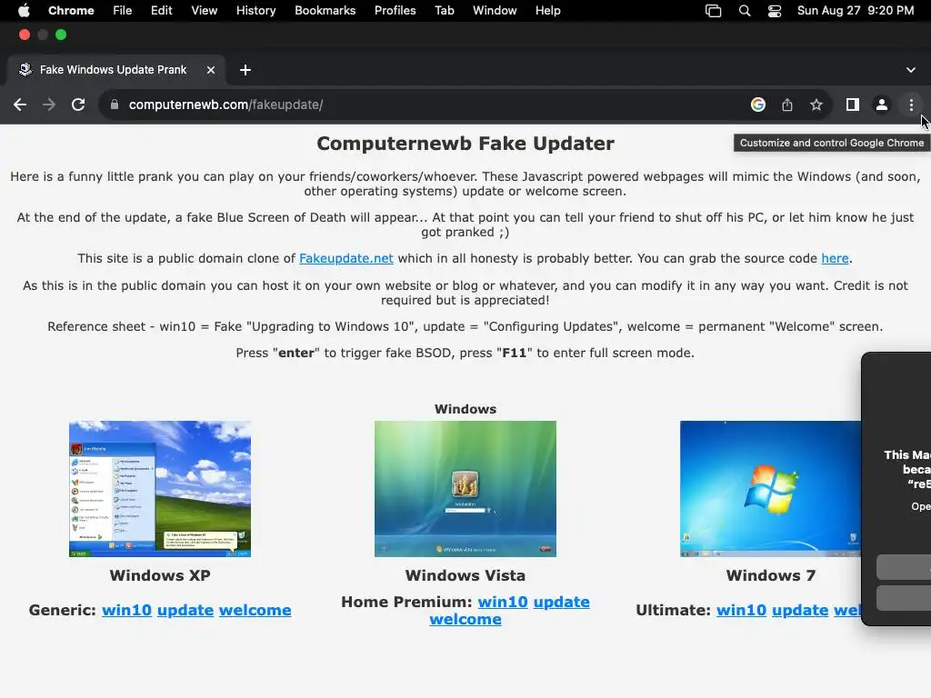The image size is (931, 698).
Task: Open the Profiles menu
Action: (x=395, y=11)
